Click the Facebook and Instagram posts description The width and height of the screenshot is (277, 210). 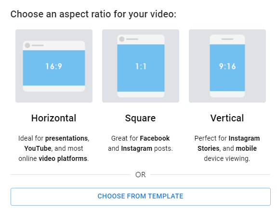[x=141, y=144]
